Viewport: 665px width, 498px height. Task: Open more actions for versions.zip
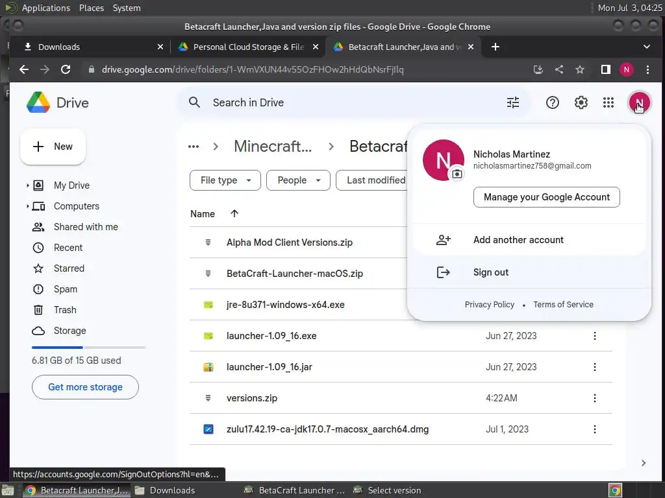coord(595,398)
